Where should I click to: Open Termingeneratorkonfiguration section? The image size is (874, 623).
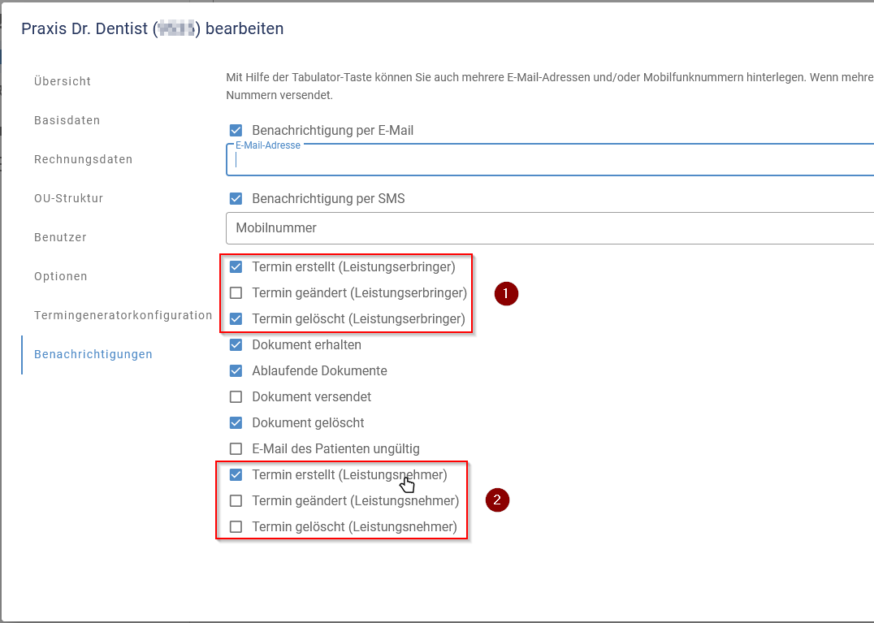[x=123, y=315]
